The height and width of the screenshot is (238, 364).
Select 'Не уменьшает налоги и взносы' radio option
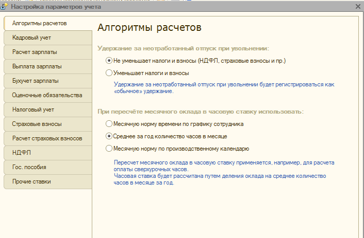(108, 61)
